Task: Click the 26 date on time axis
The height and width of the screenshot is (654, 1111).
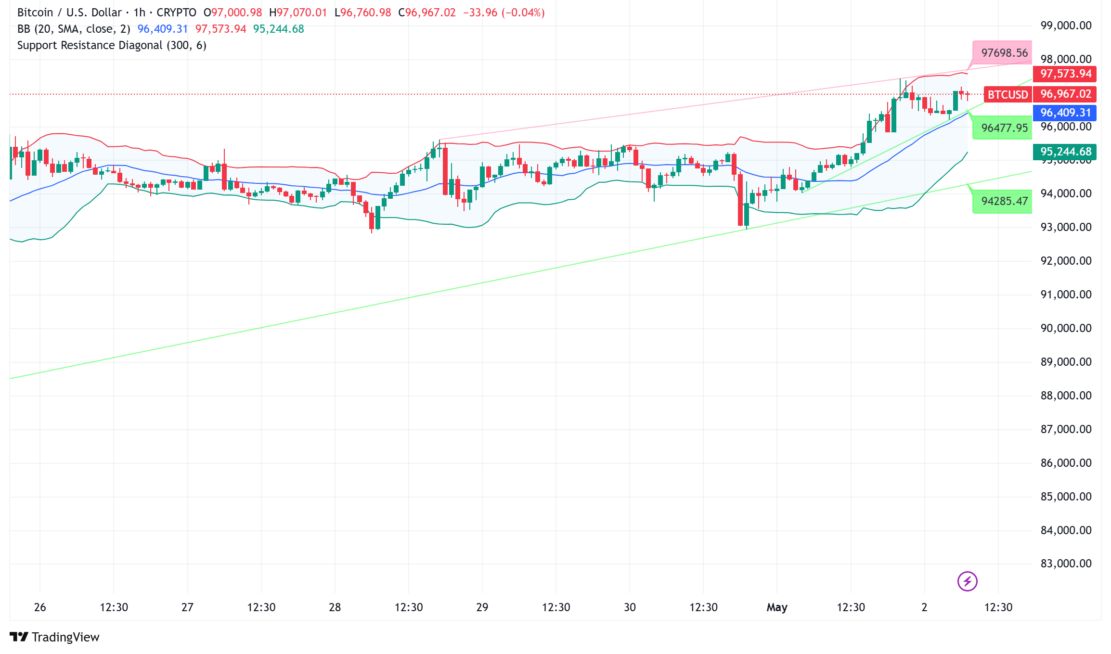Action: [40, 607]
